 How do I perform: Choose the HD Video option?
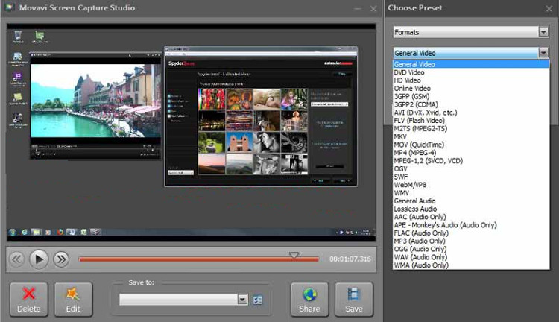[471, 80]
